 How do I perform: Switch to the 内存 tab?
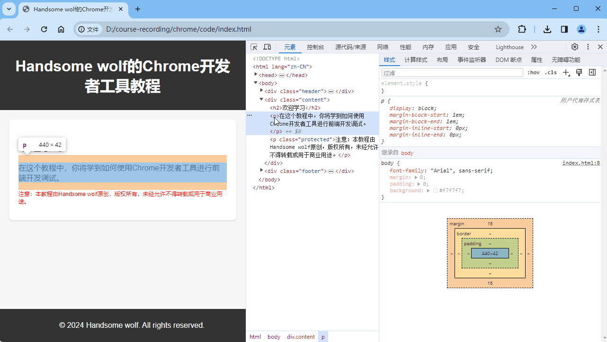(428, 47)
